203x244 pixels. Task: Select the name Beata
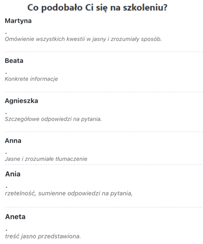tap(14, 61)
